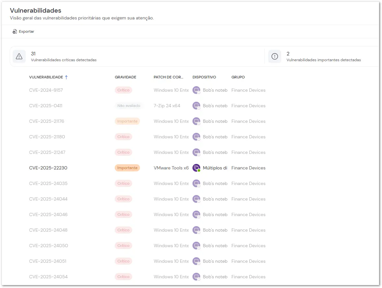Open vulnerability CVE-2025-24035
Screen dimensions: 382x288
point(48,183)
